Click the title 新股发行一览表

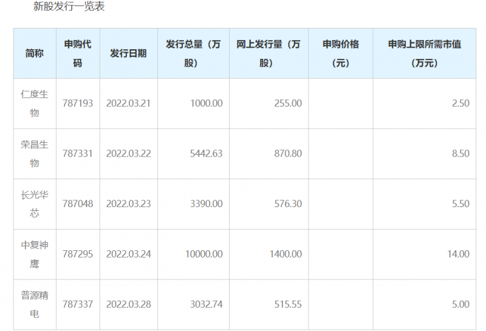point(69,6)
